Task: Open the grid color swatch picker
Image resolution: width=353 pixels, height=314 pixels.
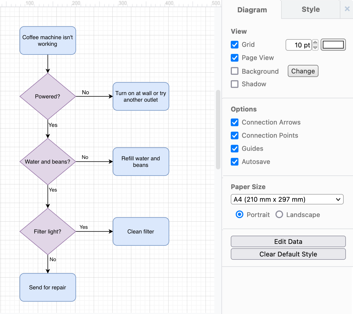Action: (x=333, y=45)
